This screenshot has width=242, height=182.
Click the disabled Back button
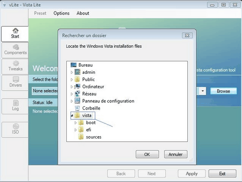tap(121, 173)
